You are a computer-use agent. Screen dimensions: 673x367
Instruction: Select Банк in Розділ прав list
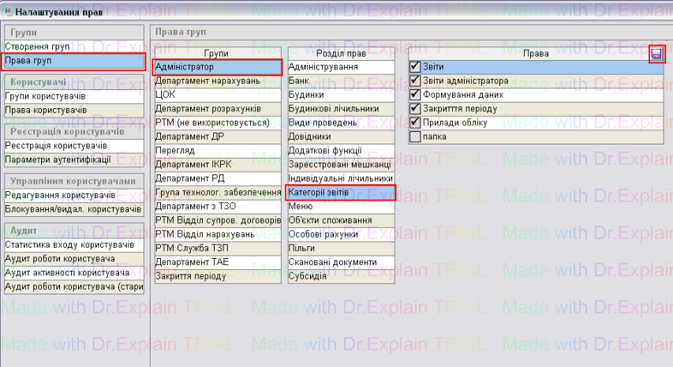(339, 81)
